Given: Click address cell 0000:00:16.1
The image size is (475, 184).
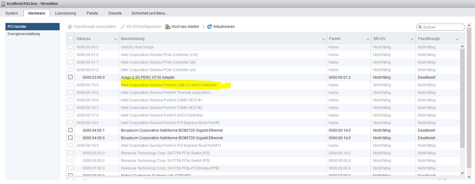Looking at the screenshot, I should pos(88,108).
